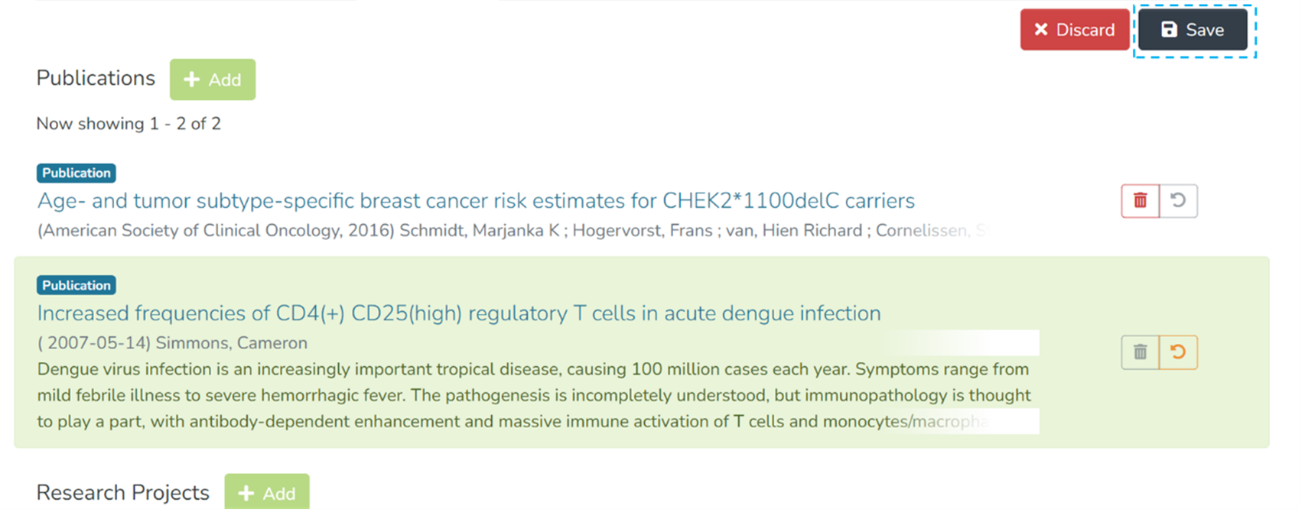Click the 2007-05-14 publication date

pos(99,343)
